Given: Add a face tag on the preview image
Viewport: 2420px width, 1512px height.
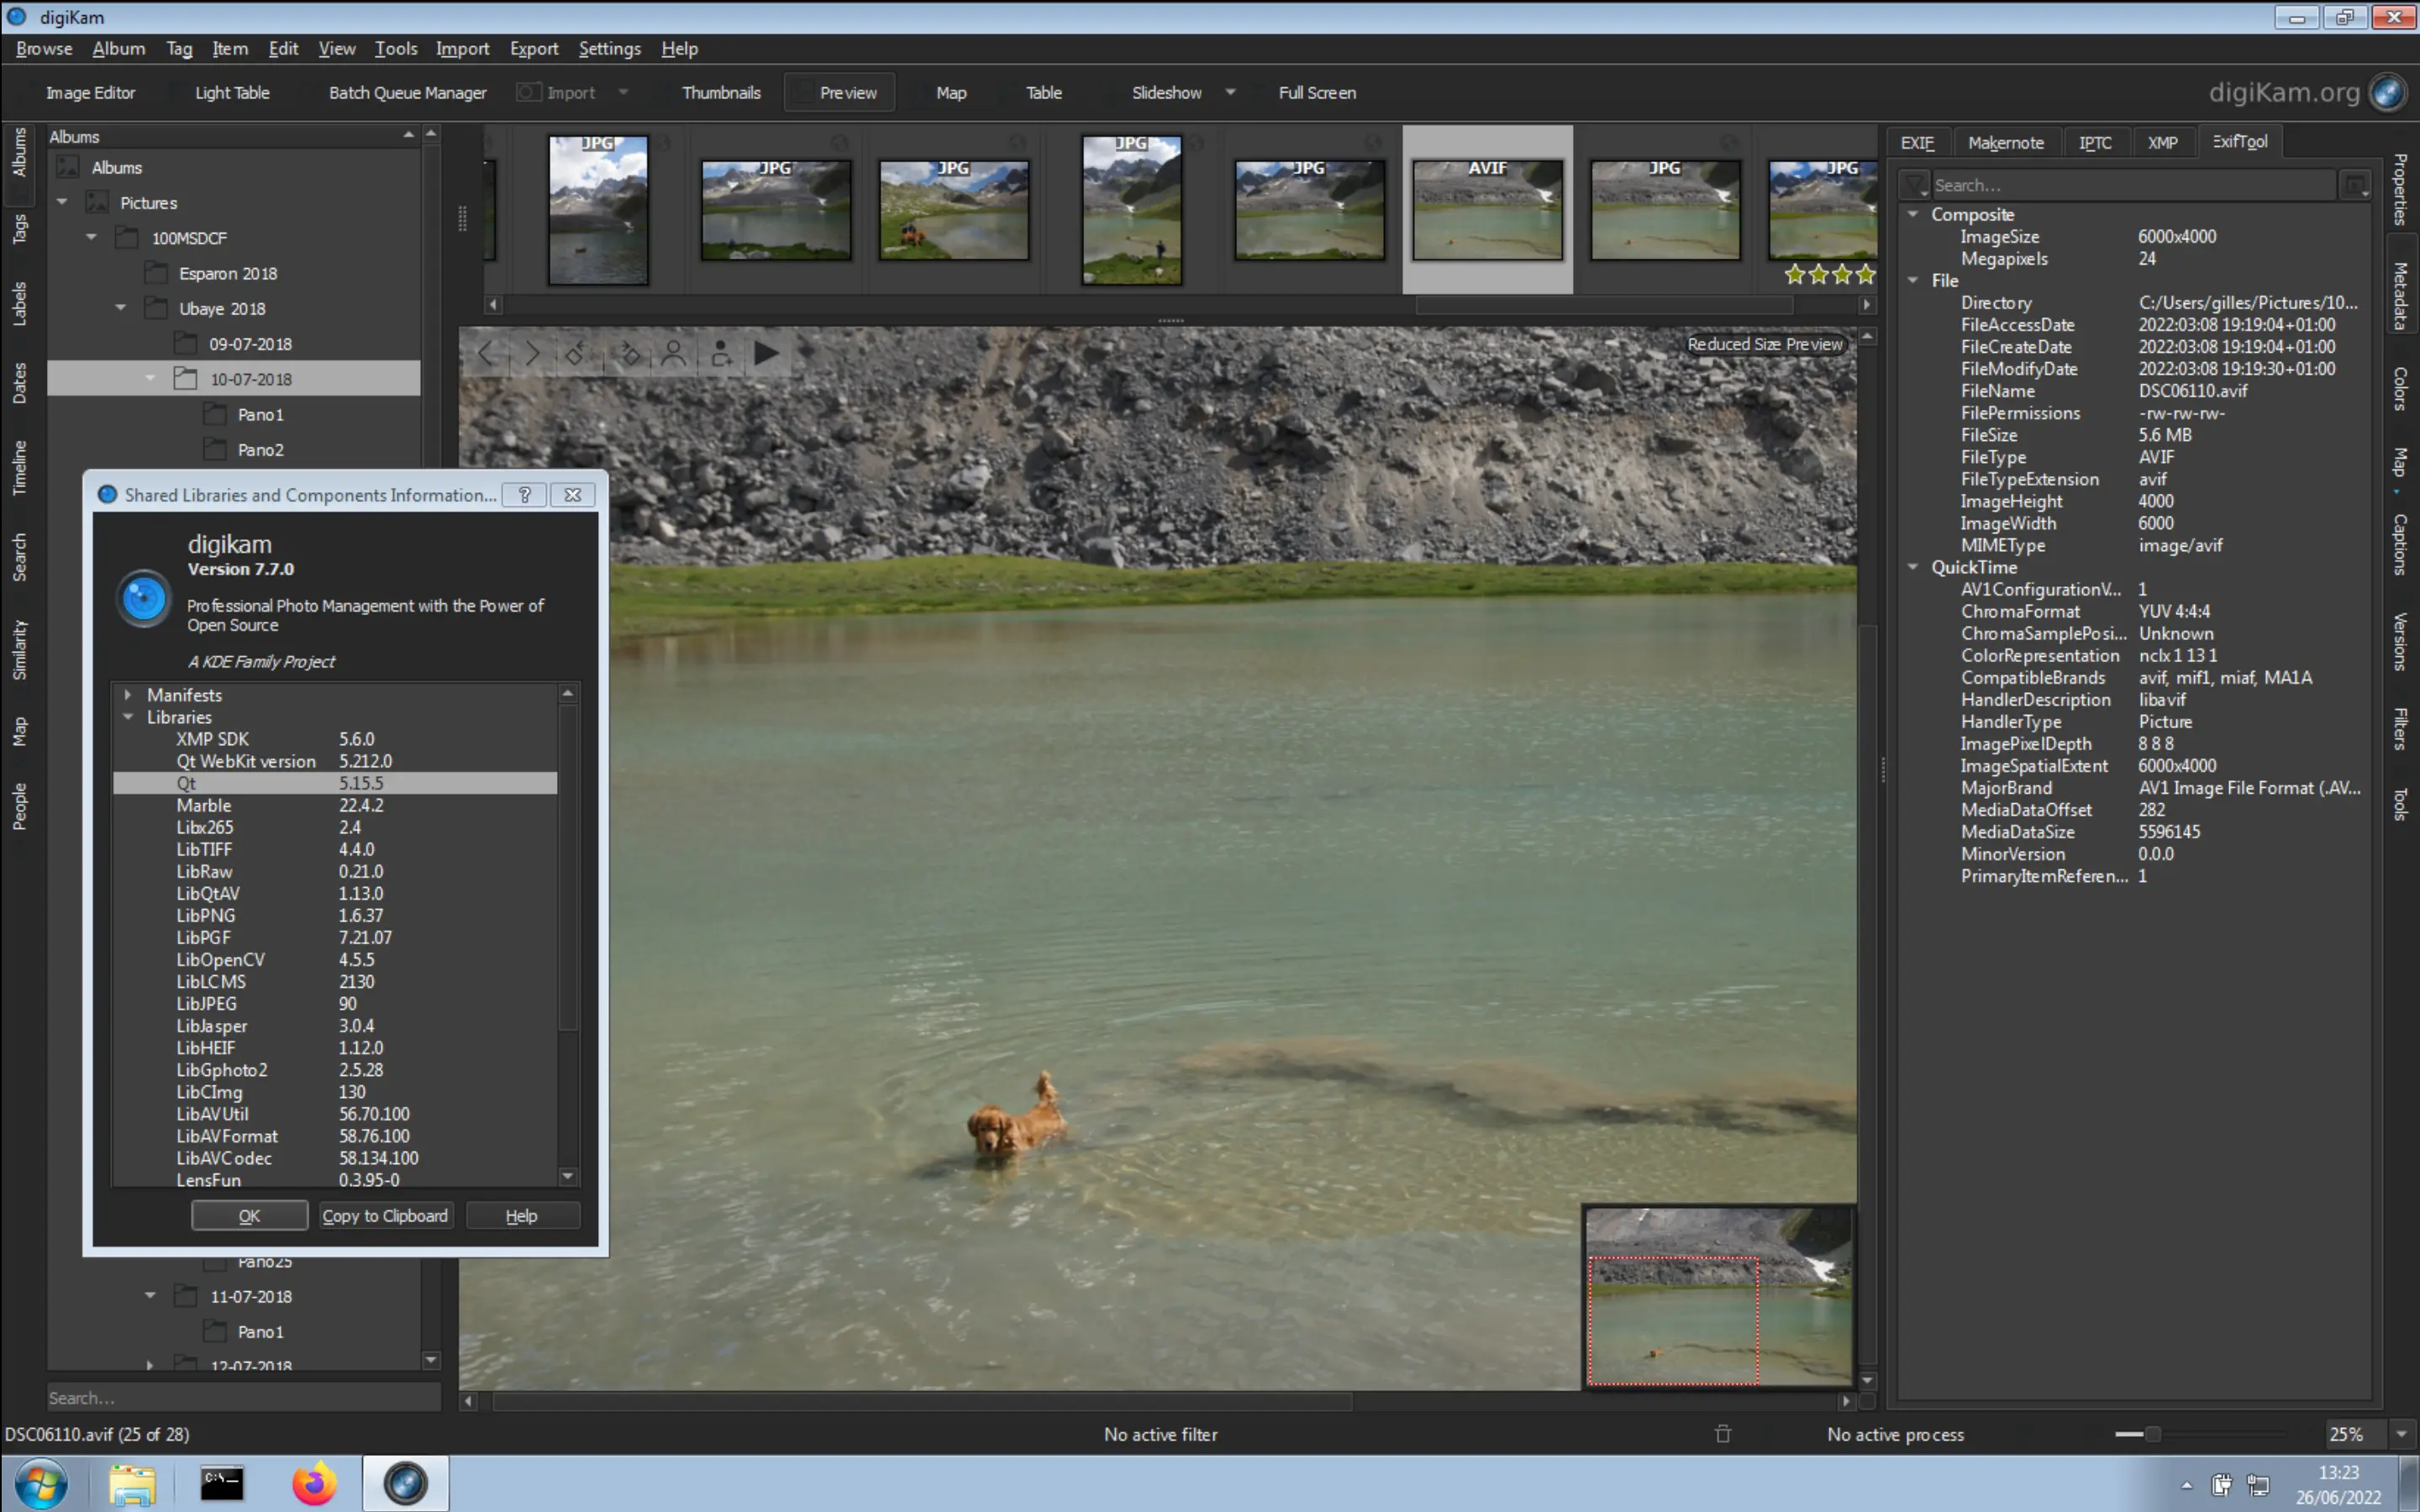Looking at the screenshot, I should tap(721, 352).
